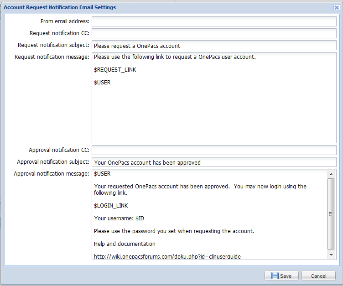Click '$USER' at top of Approval message

[x=102, y=174]
